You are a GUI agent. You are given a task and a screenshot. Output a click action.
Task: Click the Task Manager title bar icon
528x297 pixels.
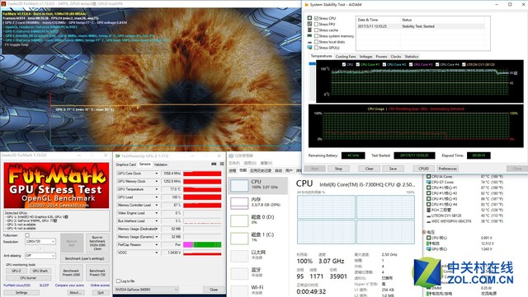point(231,155)
